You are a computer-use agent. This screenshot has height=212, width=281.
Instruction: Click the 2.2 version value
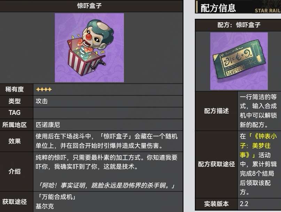pyautogui.click(x=244, y=204)
